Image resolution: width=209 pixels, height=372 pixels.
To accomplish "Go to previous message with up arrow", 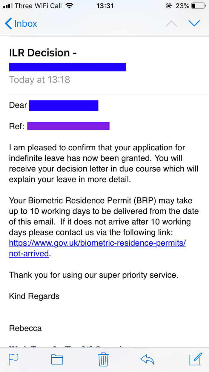I will (171, 24).
